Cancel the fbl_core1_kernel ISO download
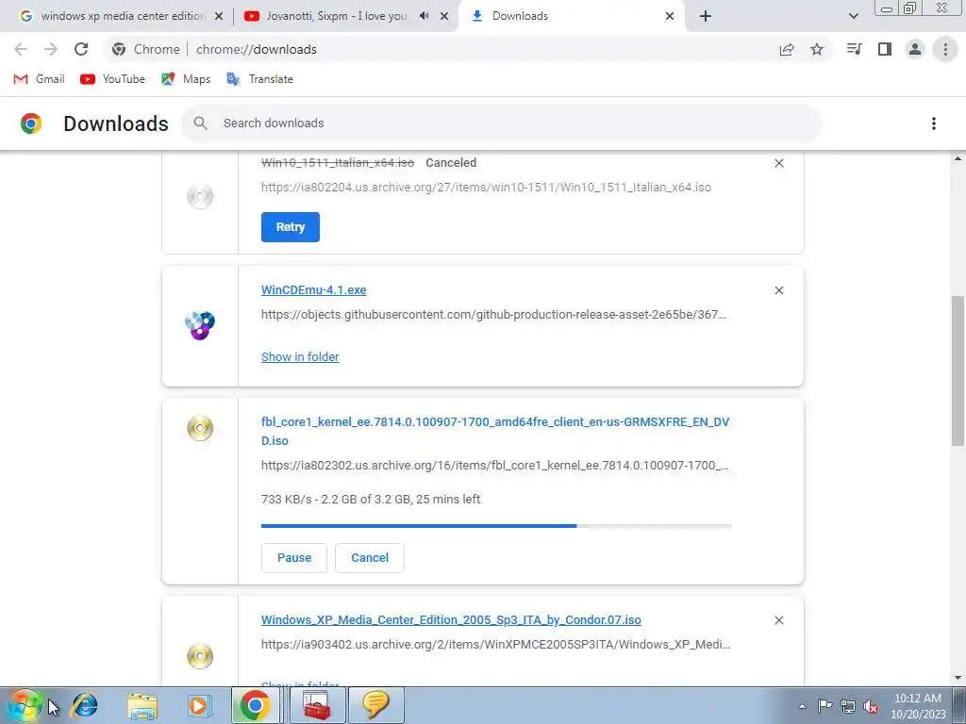 [370, 558]
